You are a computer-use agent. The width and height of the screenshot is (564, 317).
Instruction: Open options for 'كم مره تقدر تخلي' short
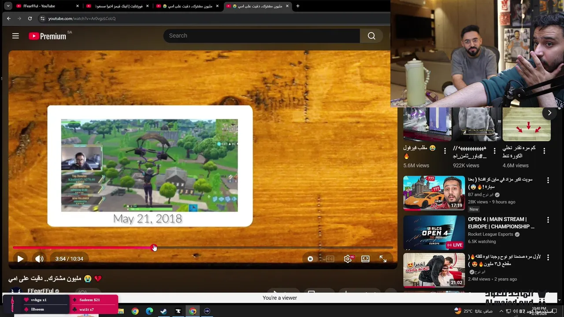(x=544, y=151)
